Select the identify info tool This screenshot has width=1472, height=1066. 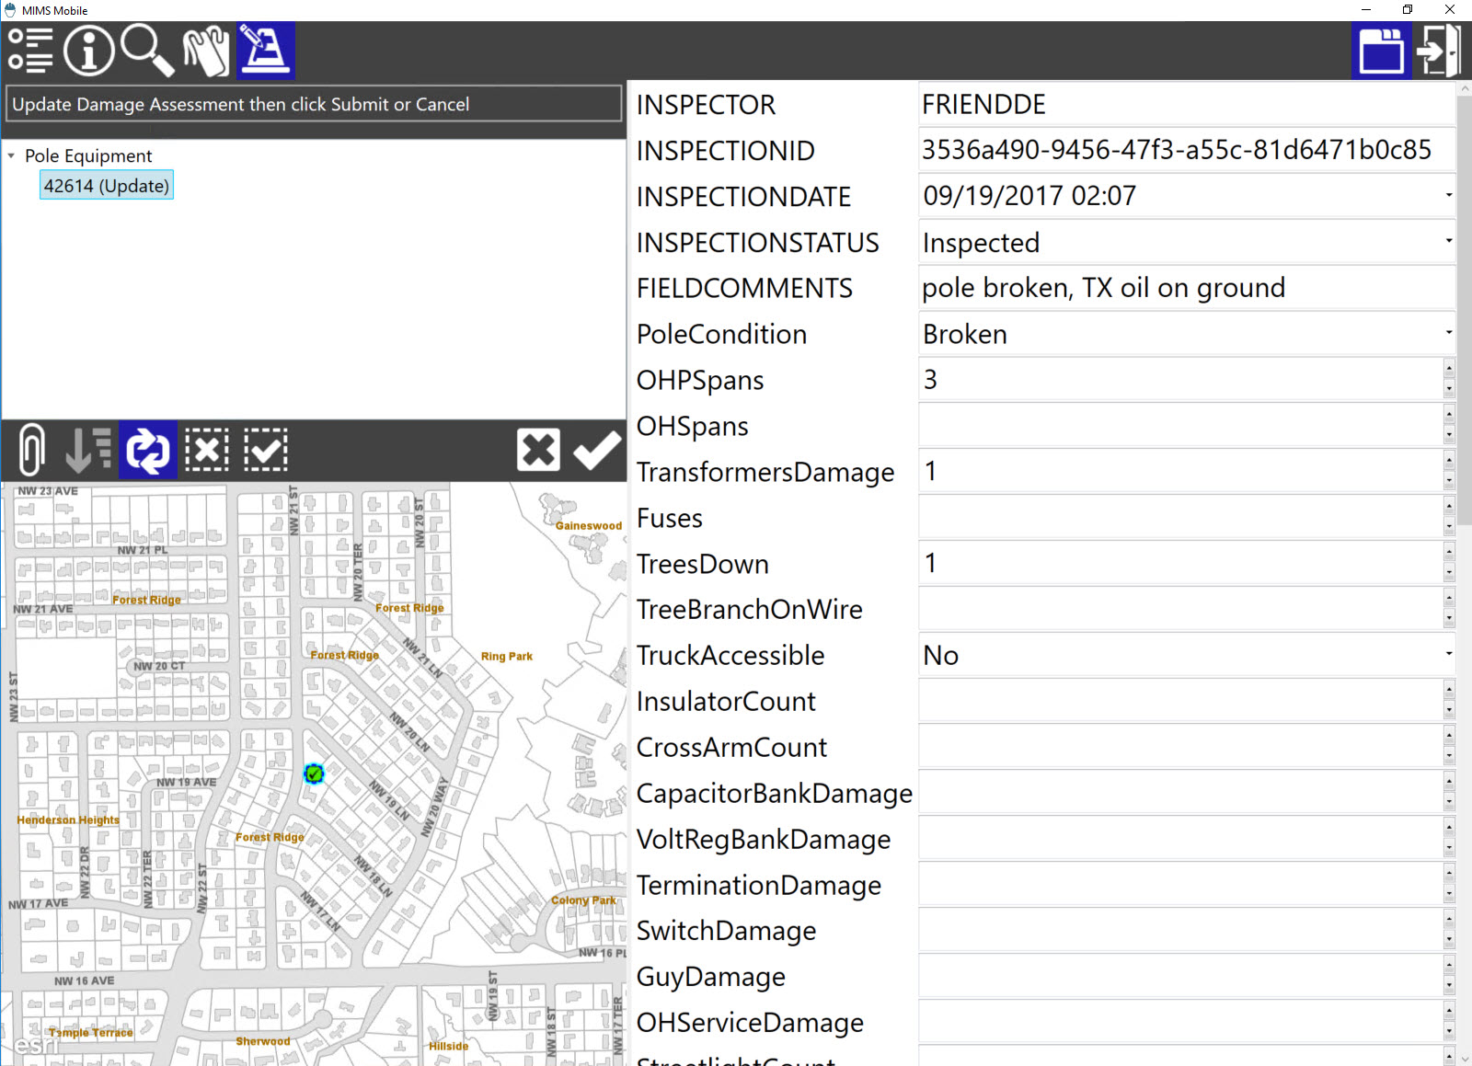88,51
